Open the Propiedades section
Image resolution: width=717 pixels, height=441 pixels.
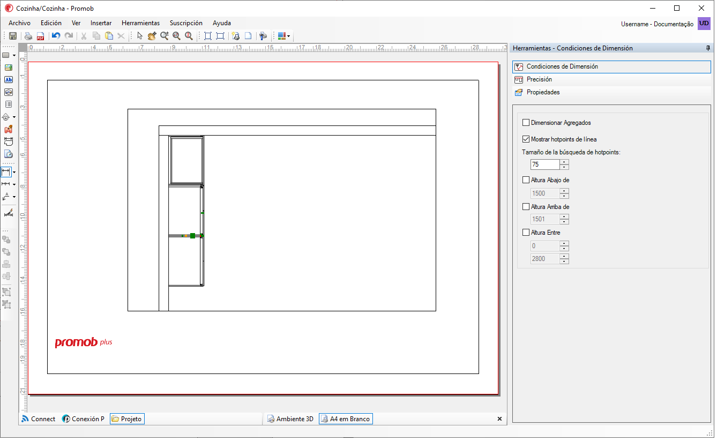[x=611, y=92]
